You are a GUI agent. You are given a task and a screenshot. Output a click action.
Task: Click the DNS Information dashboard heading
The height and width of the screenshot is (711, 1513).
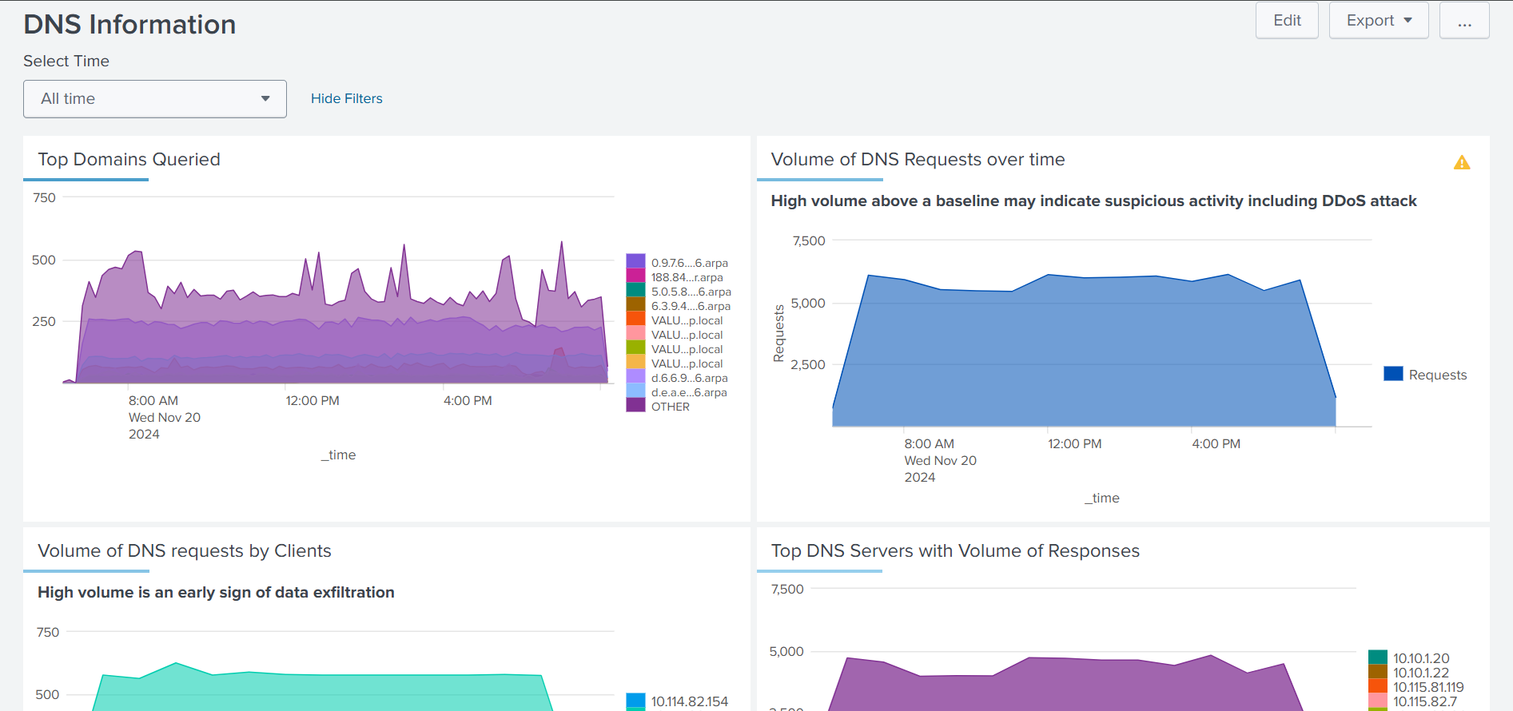(x=129, y=24)
